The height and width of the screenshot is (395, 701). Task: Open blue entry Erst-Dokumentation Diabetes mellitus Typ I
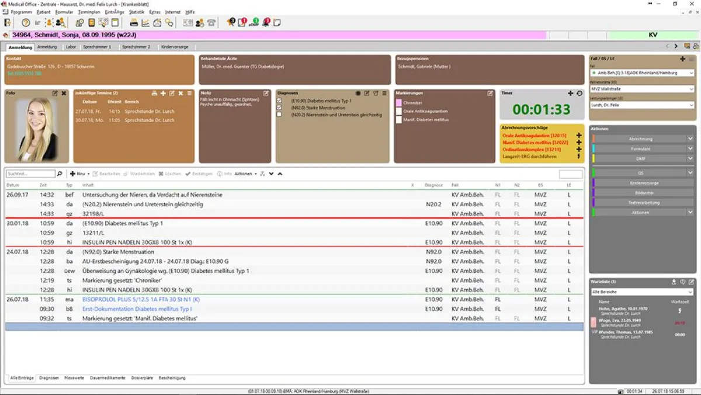pyautogui.click(x=137, y=309)
